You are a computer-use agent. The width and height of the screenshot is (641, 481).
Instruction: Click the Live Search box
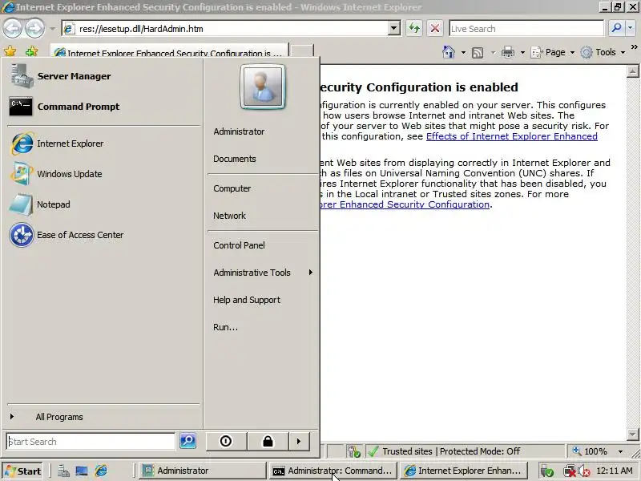[526, 29]
